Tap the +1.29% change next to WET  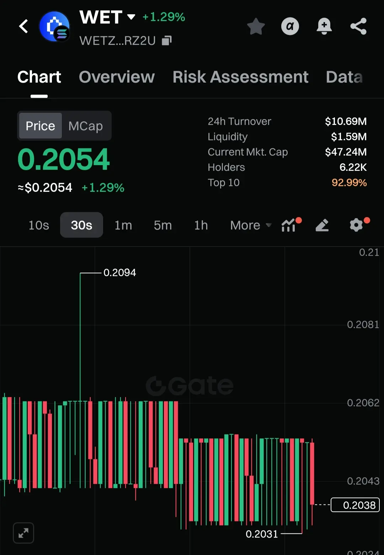(x=164, y=17)
